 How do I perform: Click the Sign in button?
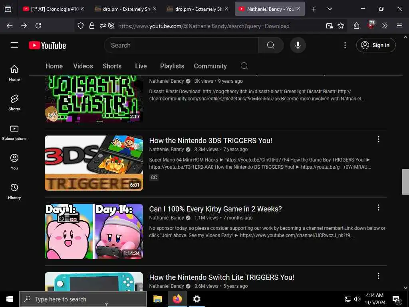pyautogui.click(x=376, y=45)
